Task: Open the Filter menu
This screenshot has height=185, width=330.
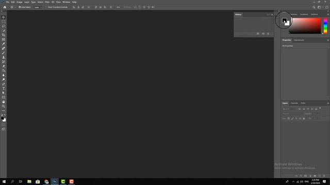Action: coord(47,2)
